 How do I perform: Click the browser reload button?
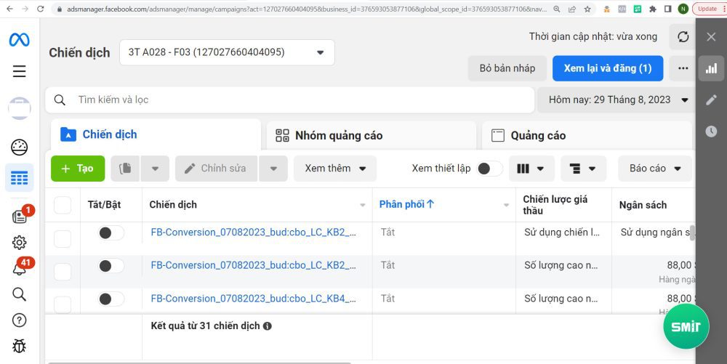pyautogui.click(x=40, y=9)
